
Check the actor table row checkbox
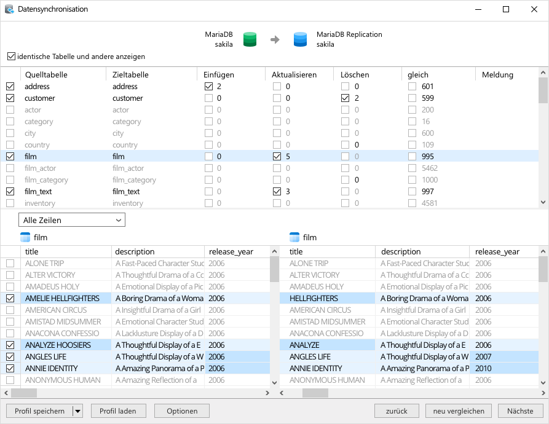point(10,110)
